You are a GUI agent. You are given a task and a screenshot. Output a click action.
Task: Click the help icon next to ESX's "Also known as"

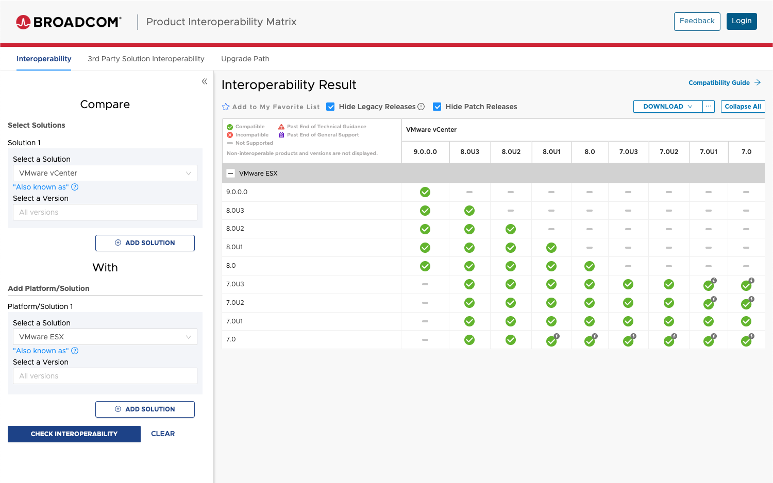tap(75, 351)
